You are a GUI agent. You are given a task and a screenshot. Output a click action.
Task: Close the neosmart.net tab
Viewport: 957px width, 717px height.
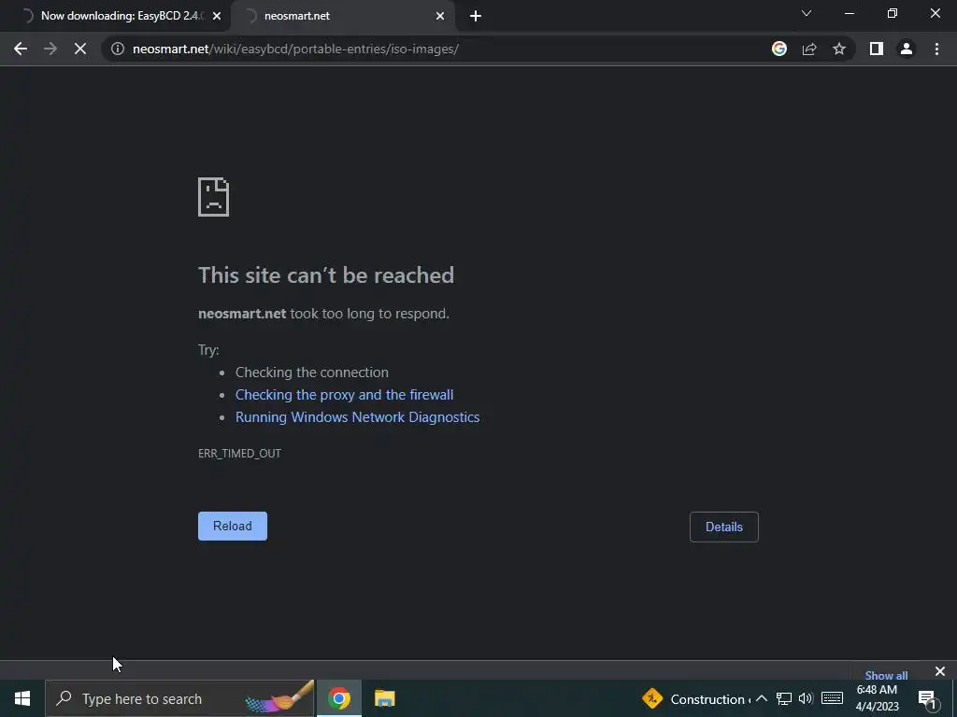coord(440,17)
